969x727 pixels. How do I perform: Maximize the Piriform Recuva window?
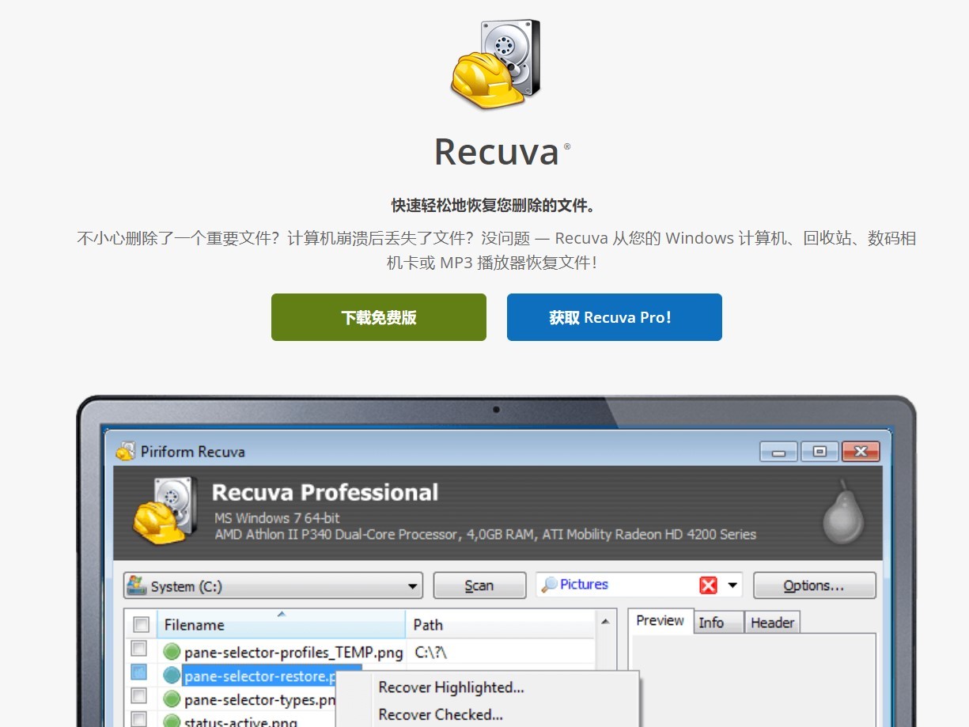tap(819, 452)
